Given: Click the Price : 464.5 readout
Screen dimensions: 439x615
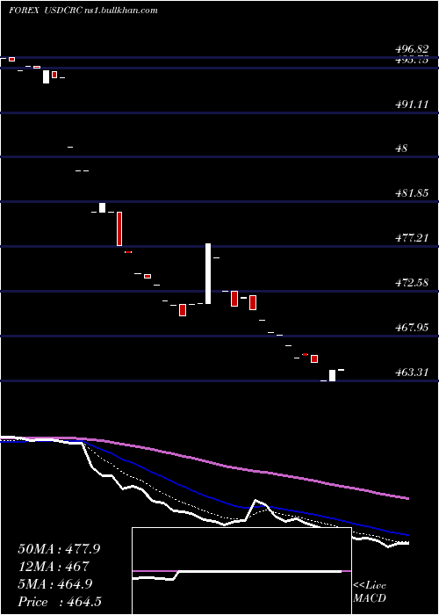Looking at the screenshot, I should click(60, 602).
